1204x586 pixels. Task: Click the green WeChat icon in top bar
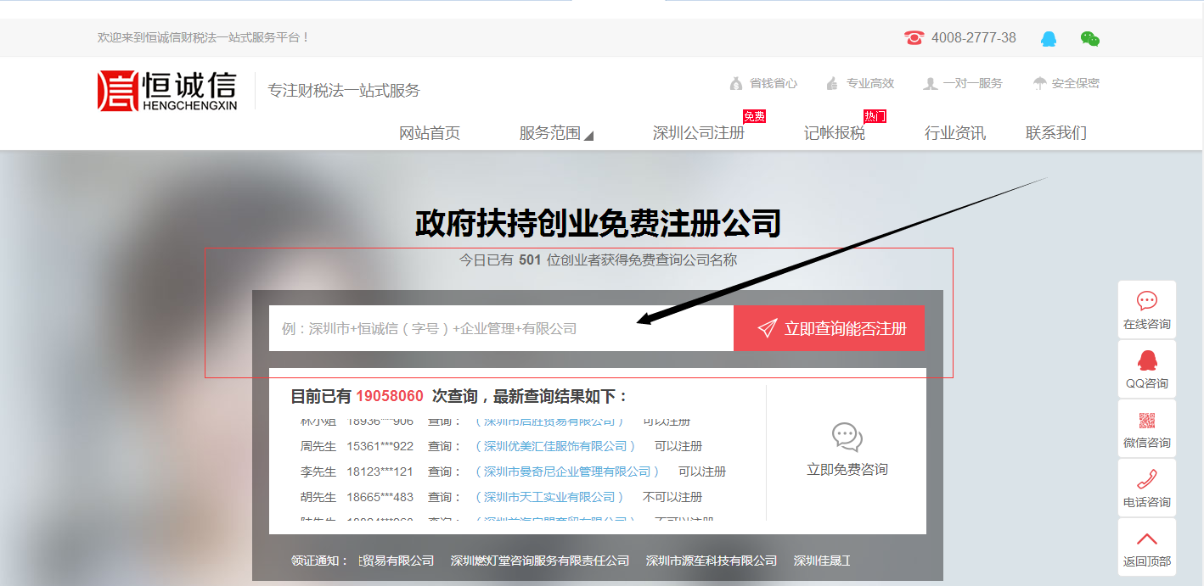[1090, 38]
